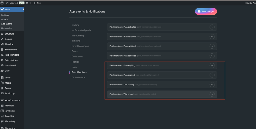256x129 pixels.
Task: Open Analytics via its chart icon
Action: [x=2, y=116]
